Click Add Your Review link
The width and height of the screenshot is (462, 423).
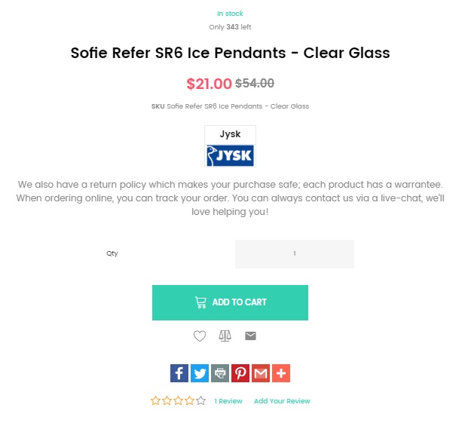pyautogui.click(x=282, y=401)
